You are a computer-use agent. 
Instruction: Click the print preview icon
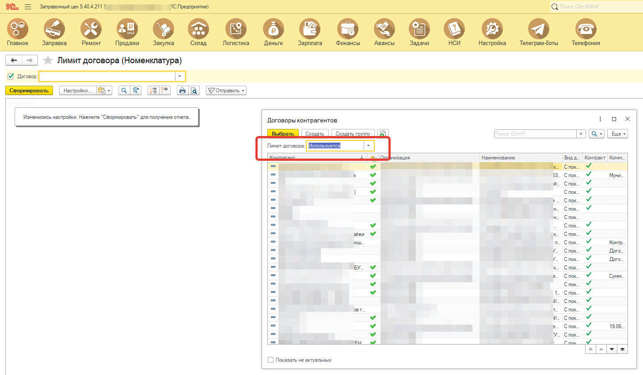pyautogui.click(x=194, y=91)
